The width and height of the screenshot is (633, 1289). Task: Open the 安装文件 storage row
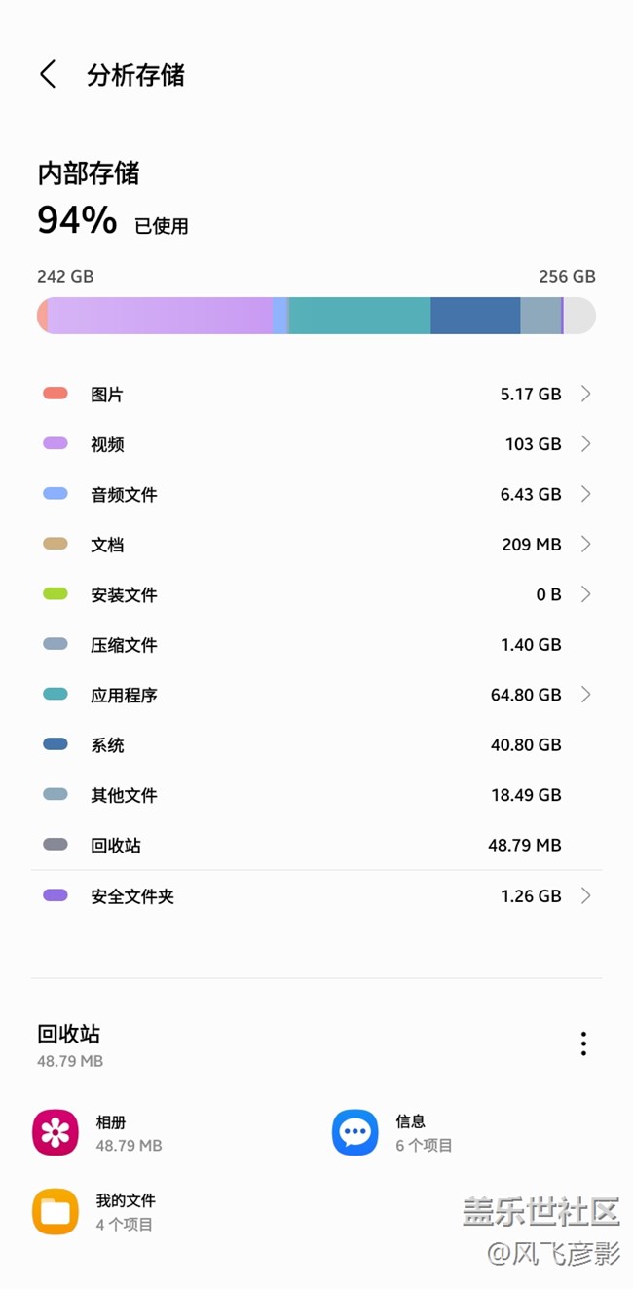pos(316,594)
